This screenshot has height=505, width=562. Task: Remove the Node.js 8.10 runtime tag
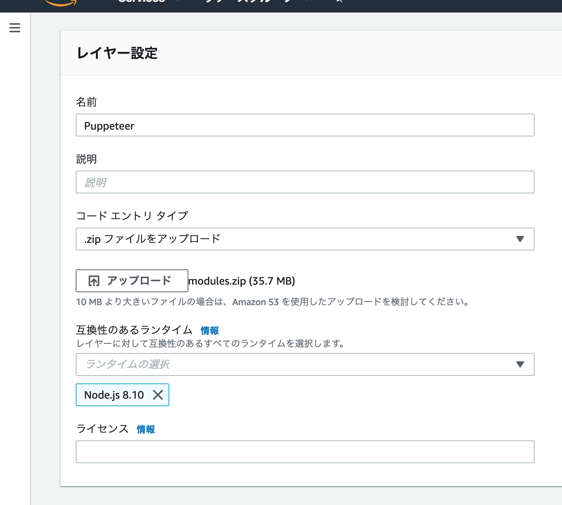coord(158,395)
